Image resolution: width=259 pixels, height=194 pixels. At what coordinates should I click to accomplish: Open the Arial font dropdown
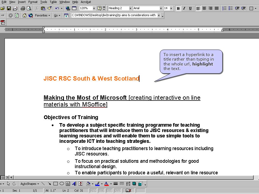tap(161, 8)
